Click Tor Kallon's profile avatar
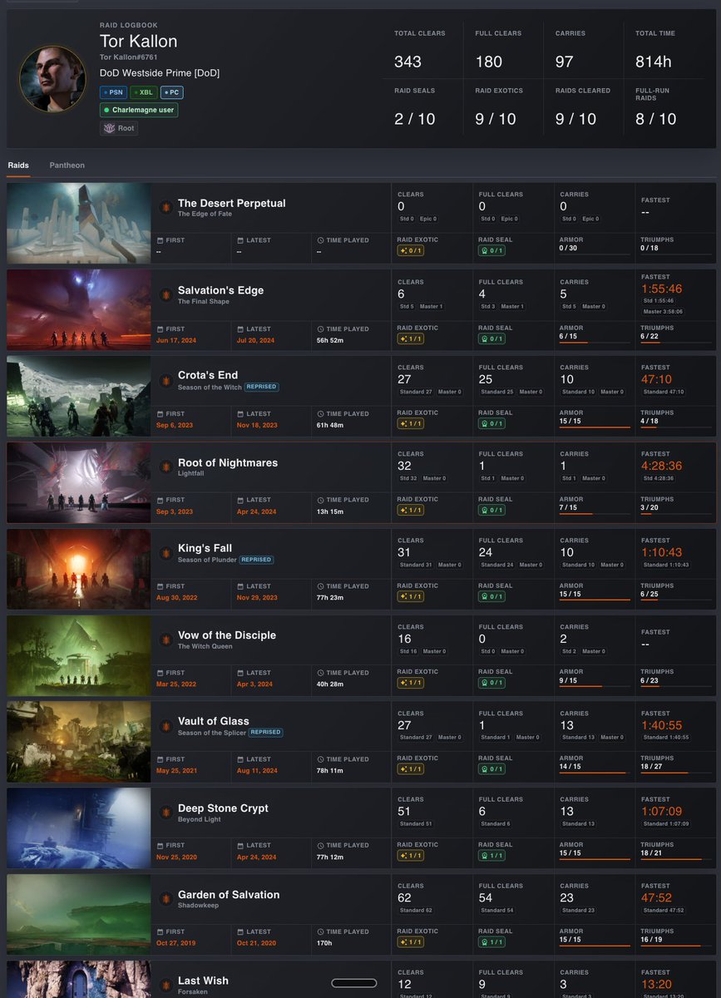721x998 pixels. pyautogui.click(x=52, y=79)
